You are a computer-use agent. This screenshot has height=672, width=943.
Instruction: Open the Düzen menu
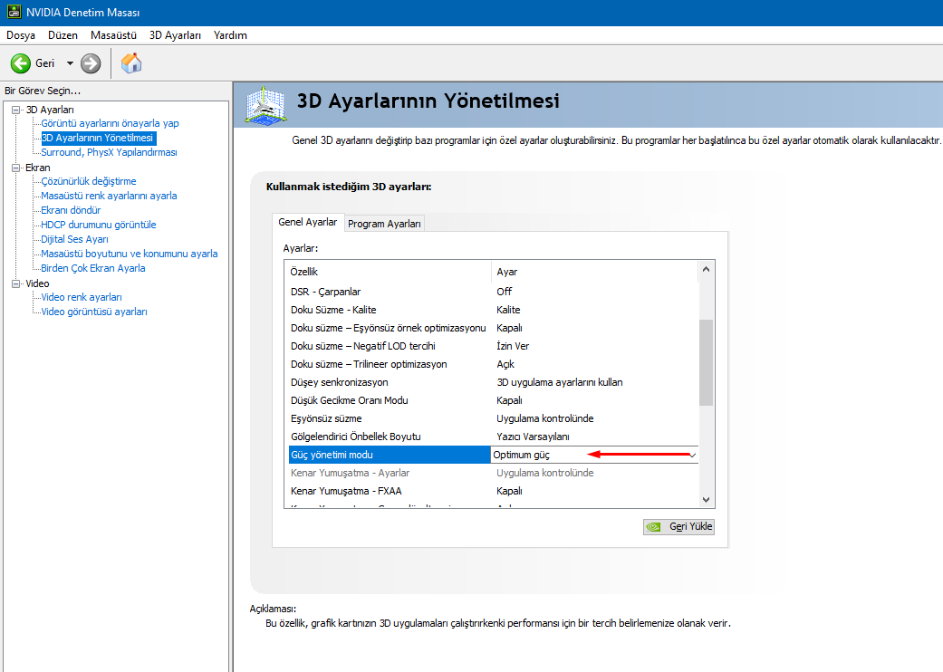coord(63,34)
